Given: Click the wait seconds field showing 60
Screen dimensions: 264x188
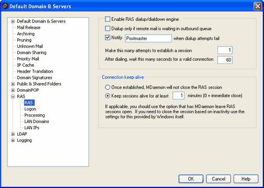Looking at the screenshot, I should (225, 60).
